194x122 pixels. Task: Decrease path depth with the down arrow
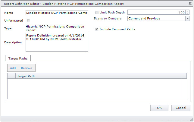[188, 14]
